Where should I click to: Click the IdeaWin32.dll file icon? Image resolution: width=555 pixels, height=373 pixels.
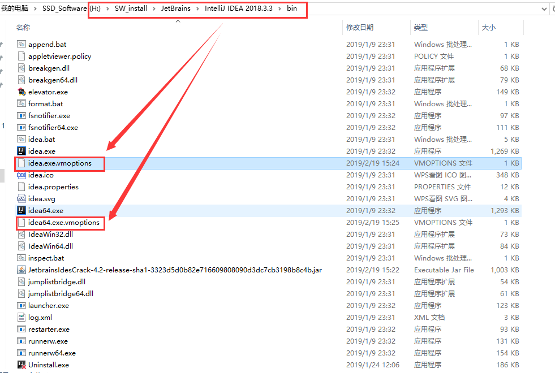click(21, 235)
